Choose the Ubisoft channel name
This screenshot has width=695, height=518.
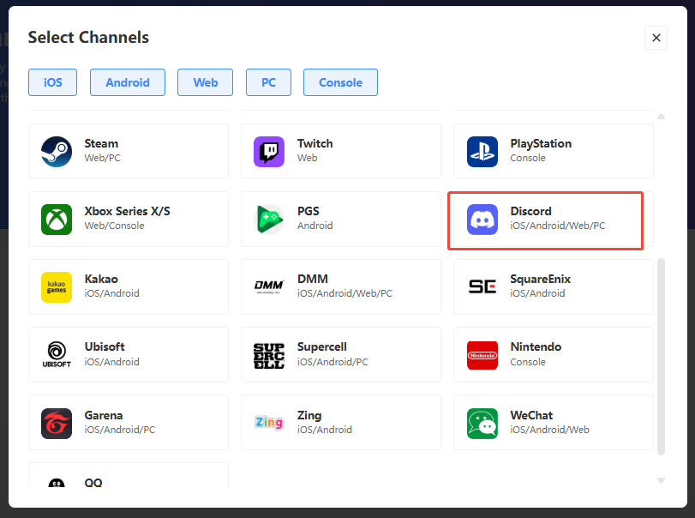tap(105, 346)
